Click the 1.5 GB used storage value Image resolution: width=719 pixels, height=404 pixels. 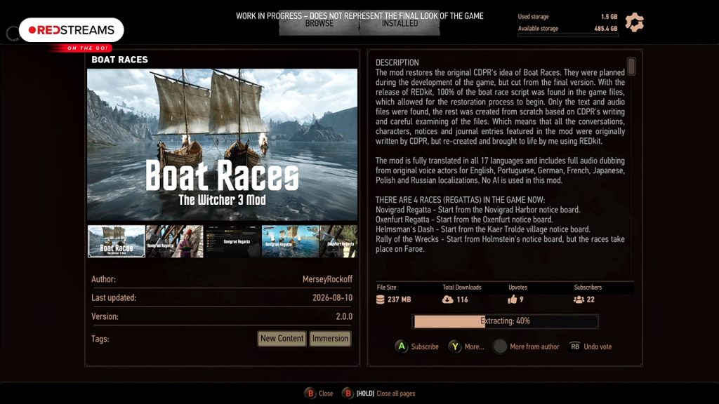click(609, 17)
